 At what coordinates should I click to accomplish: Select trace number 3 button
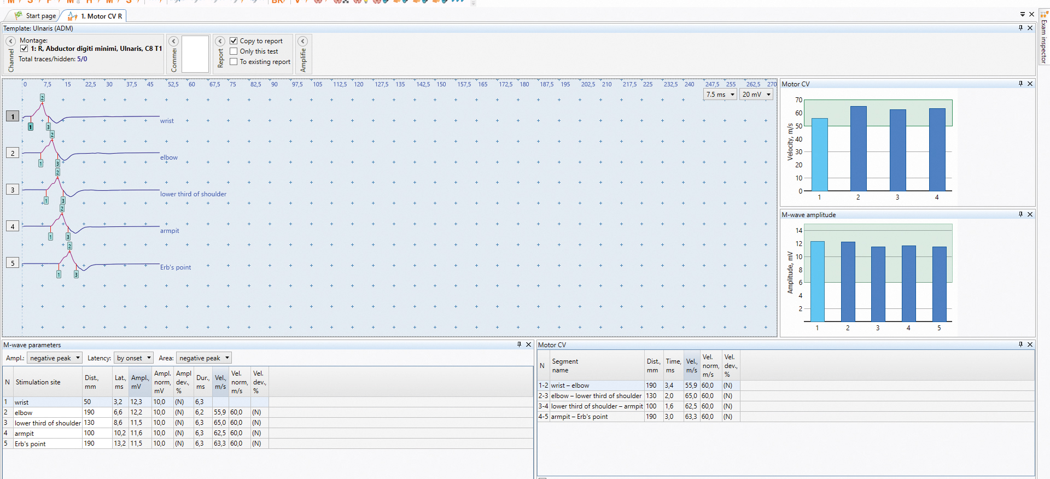pos(13,190)
